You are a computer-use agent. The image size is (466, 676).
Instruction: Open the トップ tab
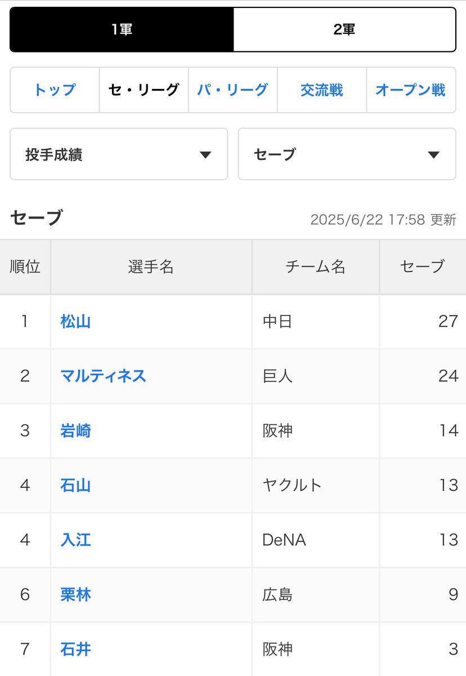55,90
